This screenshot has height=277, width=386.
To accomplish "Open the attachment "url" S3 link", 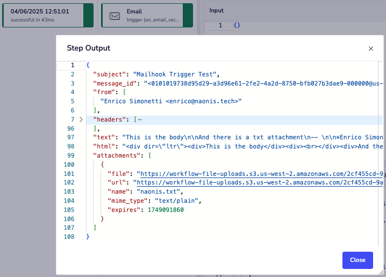I will 260,182.
